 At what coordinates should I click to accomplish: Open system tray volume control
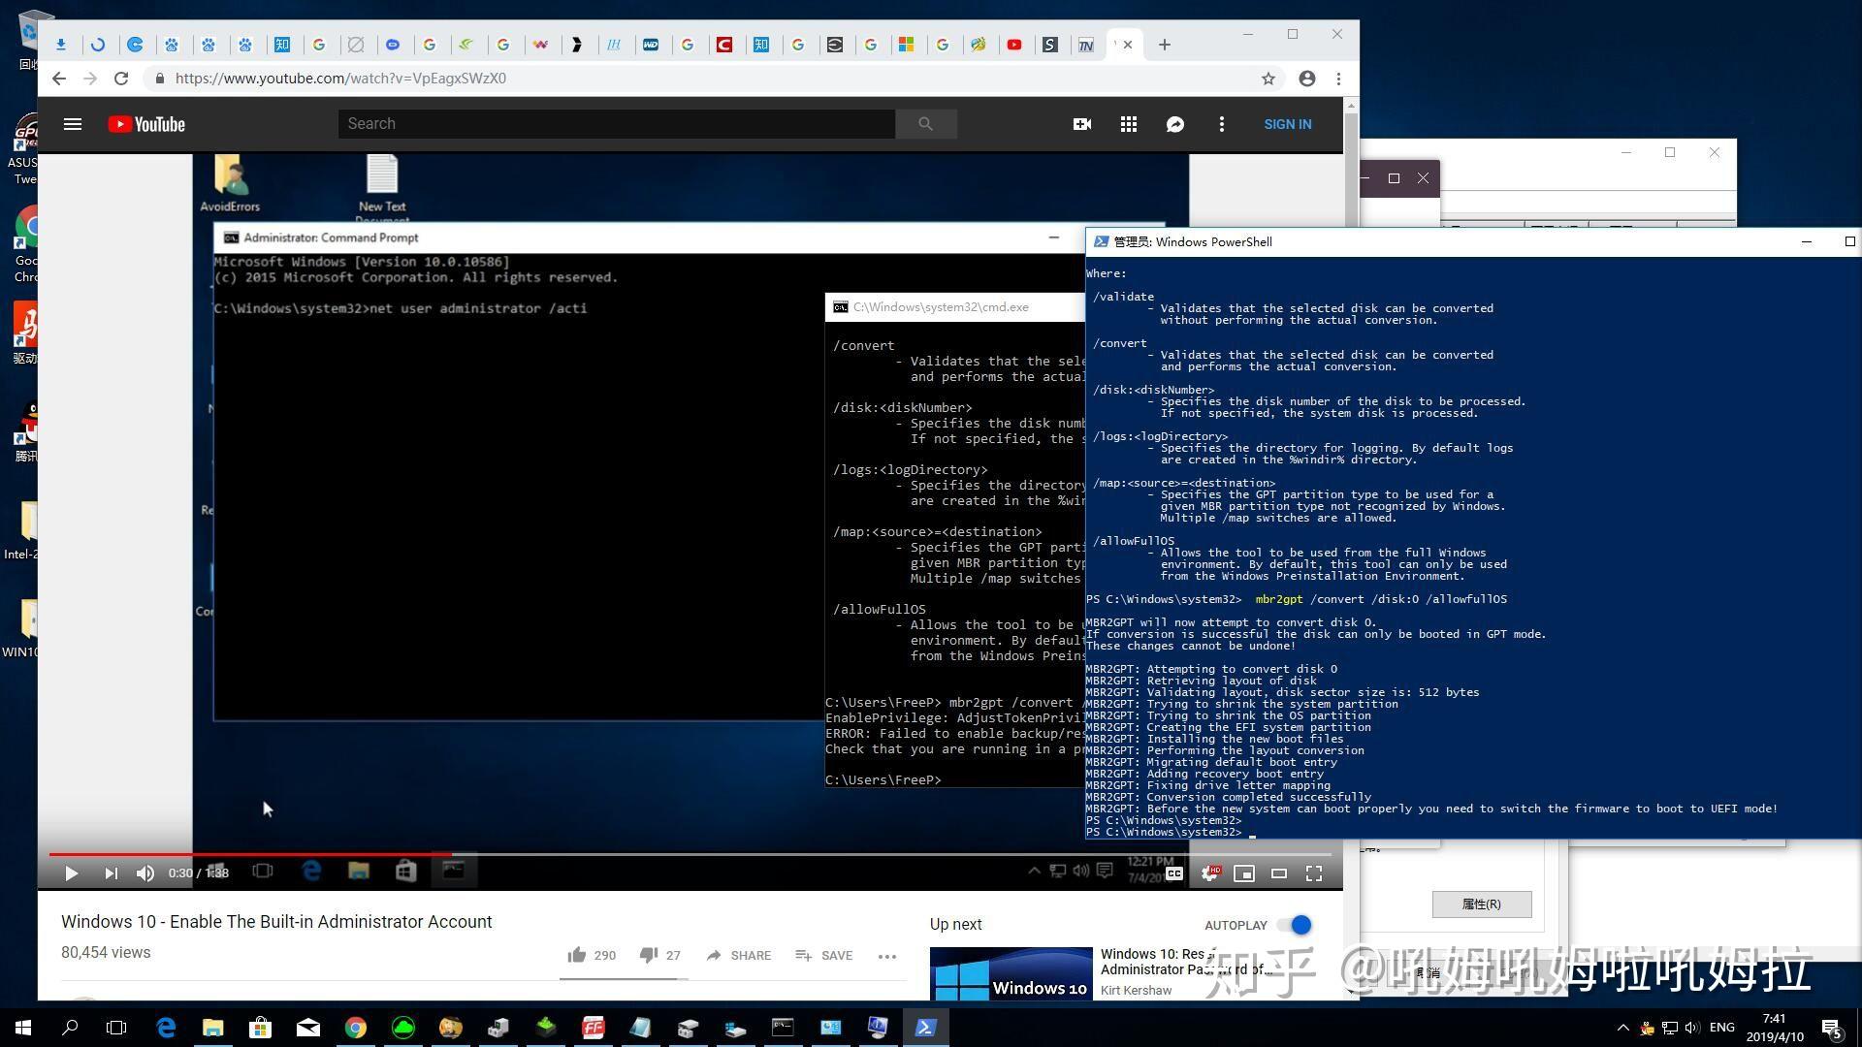(x=1692, y=1028)
